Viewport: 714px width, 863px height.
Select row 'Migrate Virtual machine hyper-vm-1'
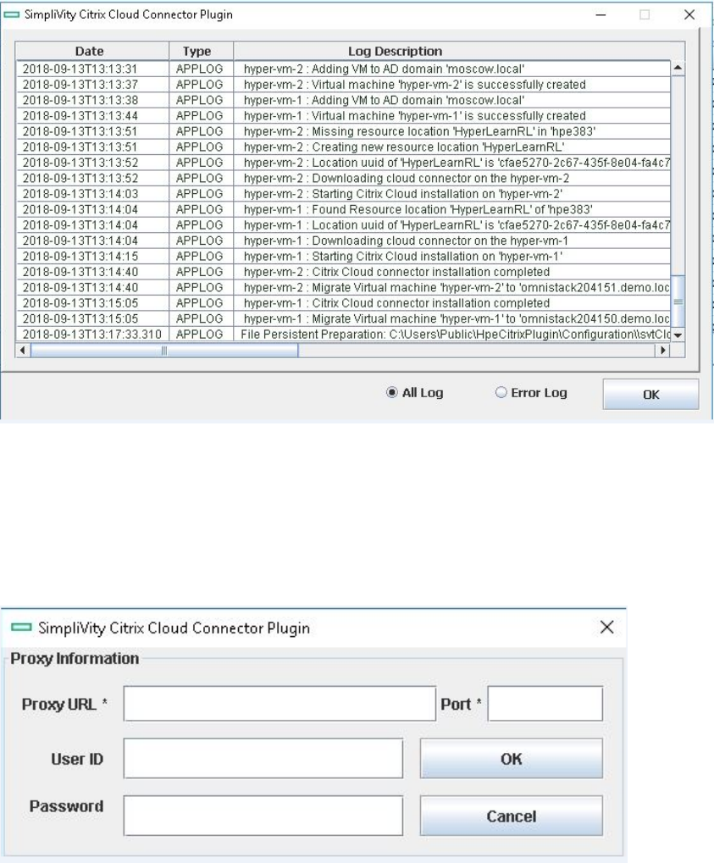point(343,318)
